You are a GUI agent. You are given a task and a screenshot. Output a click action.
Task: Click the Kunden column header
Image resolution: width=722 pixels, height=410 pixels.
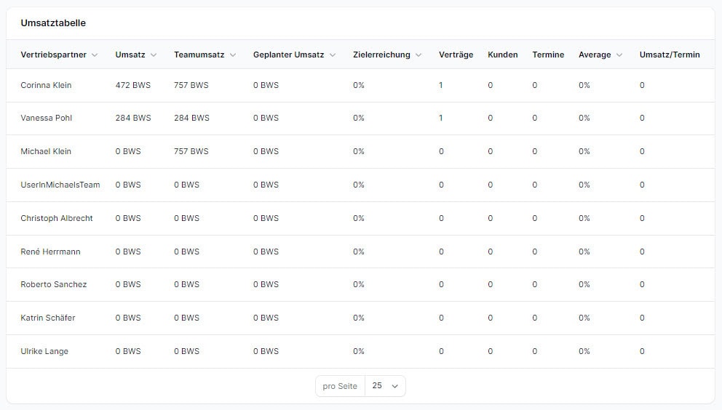pos(502,55)
